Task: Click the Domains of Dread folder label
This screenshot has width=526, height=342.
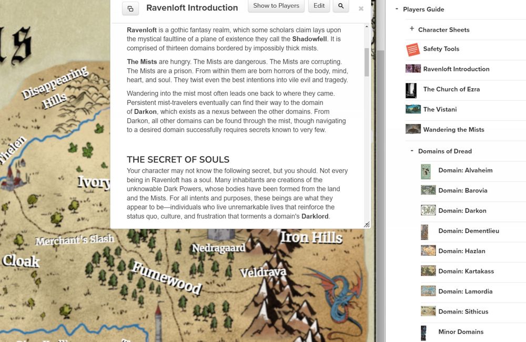Action: [445, 151]
